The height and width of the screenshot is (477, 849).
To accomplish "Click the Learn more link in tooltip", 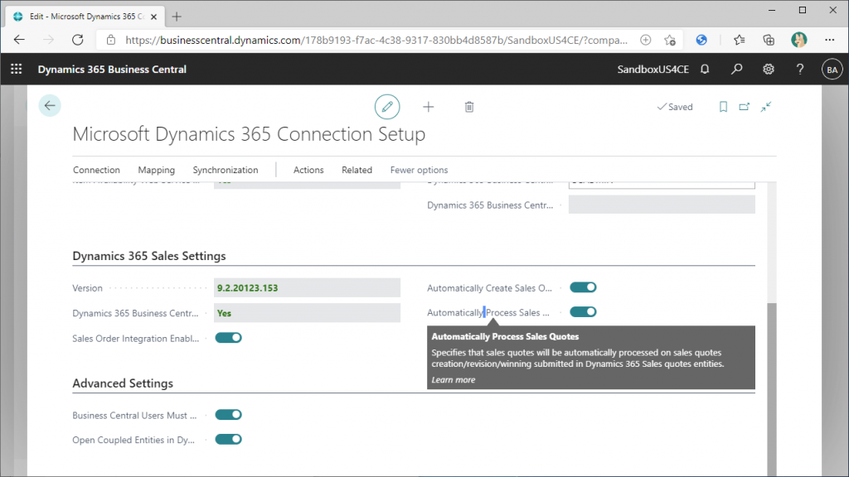I will click(454, 379).
